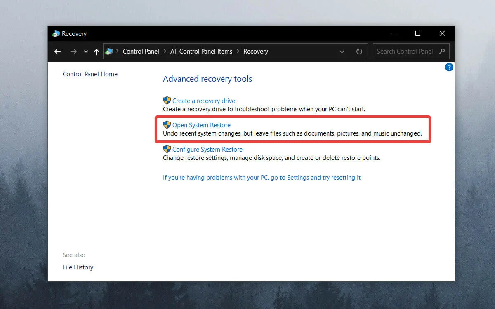495x309 pixels.
Task: Minimize the Recovery window
Action: click(394, 33)
